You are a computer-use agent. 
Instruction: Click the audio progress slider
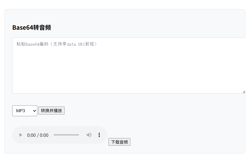66,135
